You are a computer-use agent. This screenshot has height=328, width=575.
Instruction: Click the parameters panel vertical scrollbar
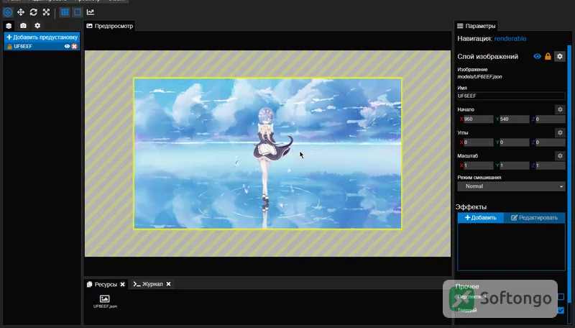click(x=569, y=173)
